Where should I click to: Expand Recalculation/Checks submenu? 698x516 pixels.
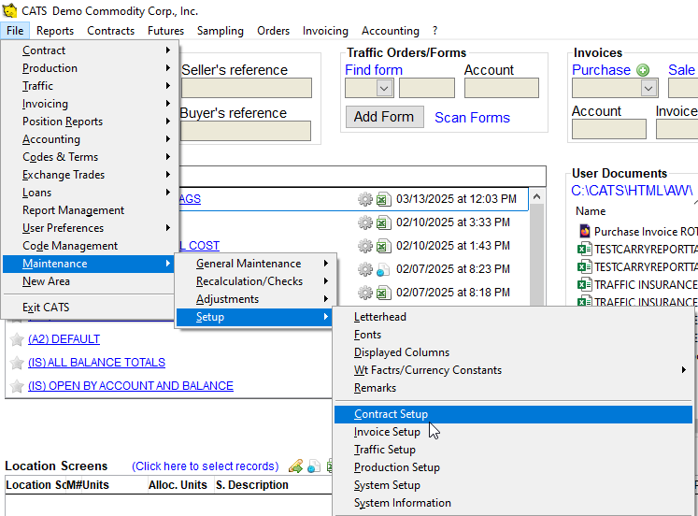pos(255,281)
